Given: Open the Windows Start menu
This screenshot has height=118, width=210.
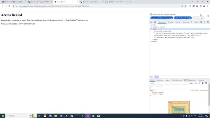Looking at the screenshot, I should [3, 116].
